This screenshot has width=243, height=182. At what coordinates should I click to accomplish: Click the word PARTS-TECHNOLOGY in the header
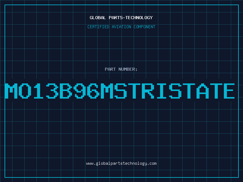[x=131, y=18]
